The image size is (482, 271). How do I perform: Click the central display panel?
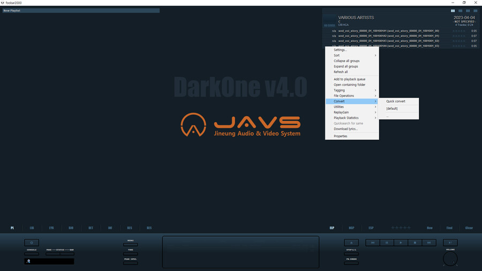(240, 252)
